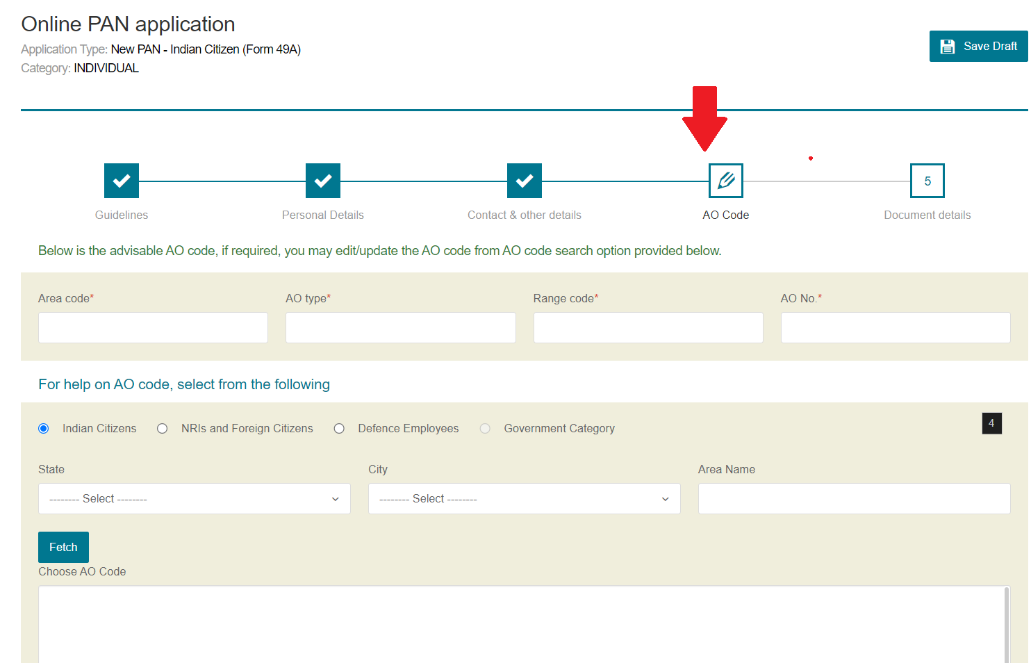
Task: Click the Document details step 5 icon
Action: [927, 180]
